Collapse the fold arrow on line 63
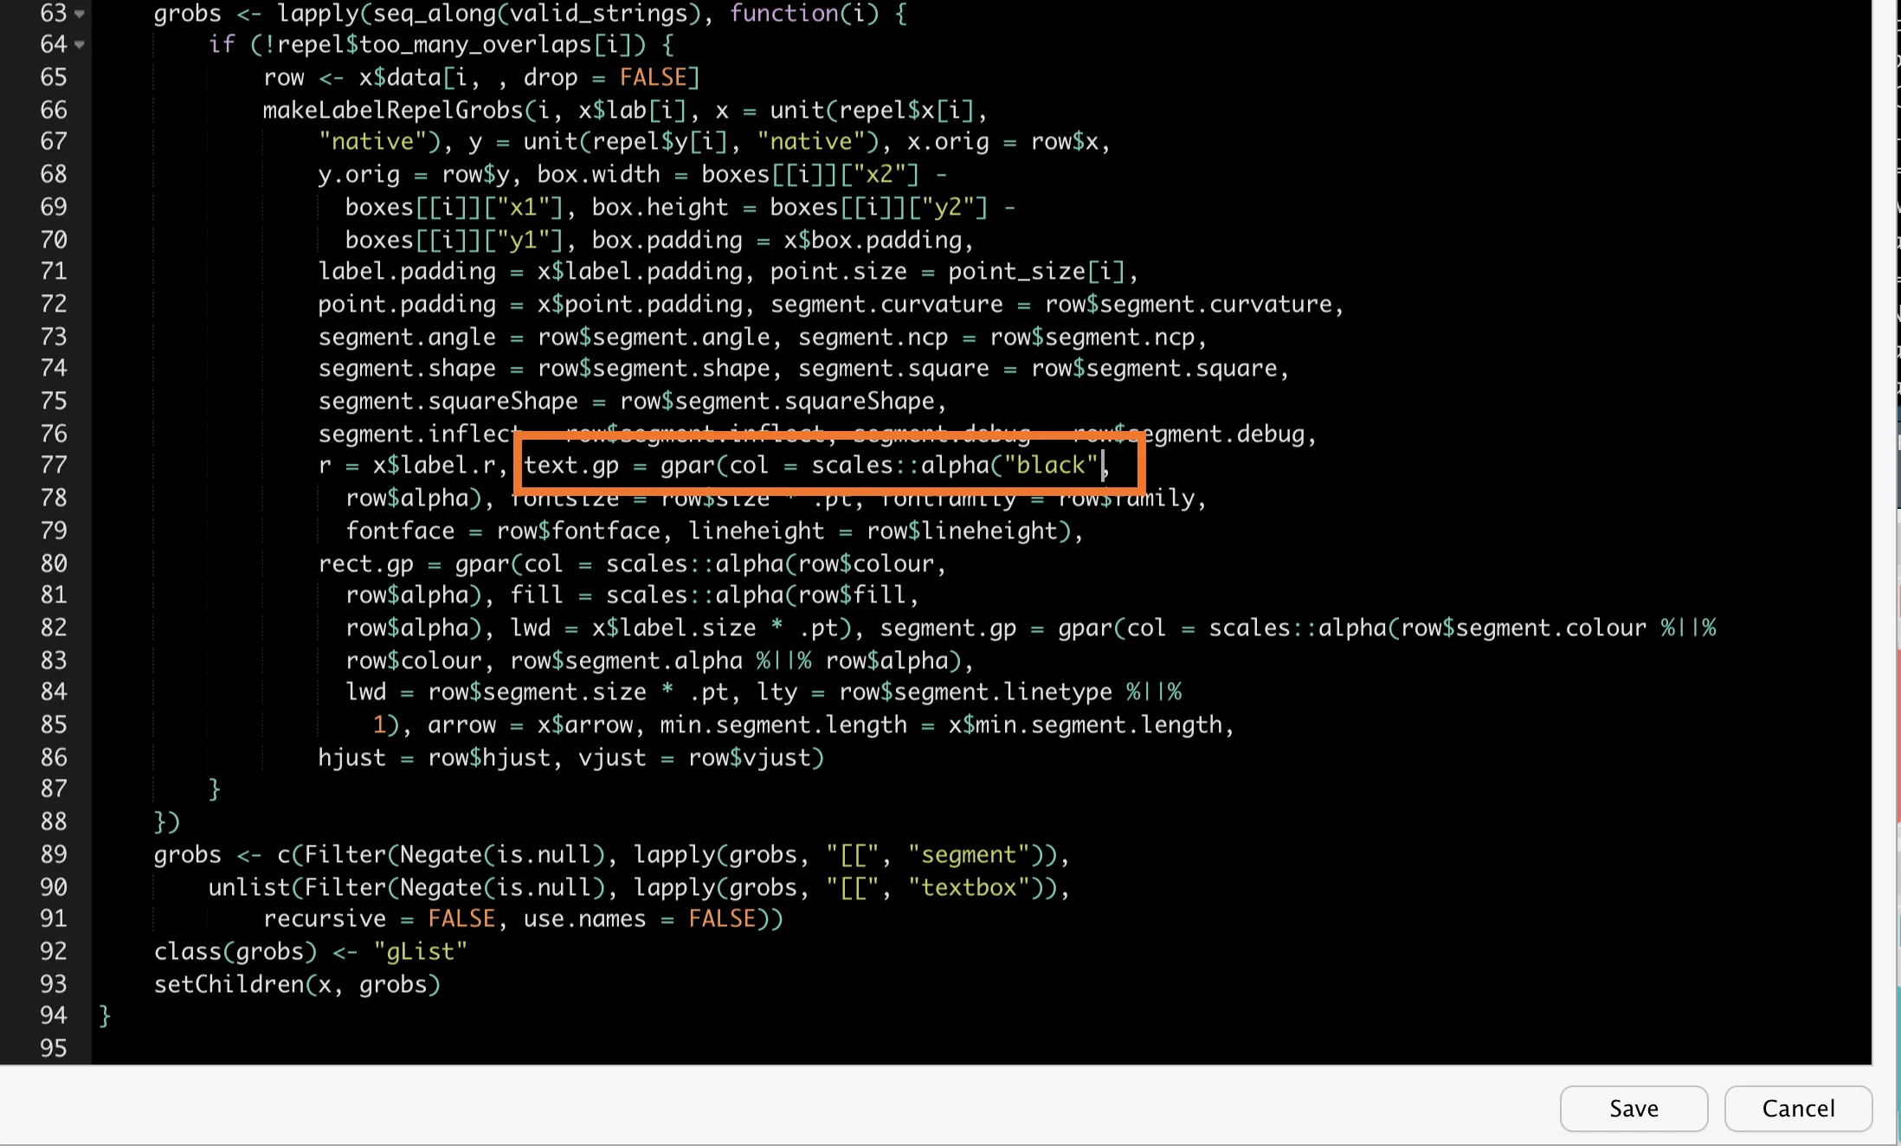This screenshot has height=1146, width=1901. pyautogui.click(x=80, y=14)
